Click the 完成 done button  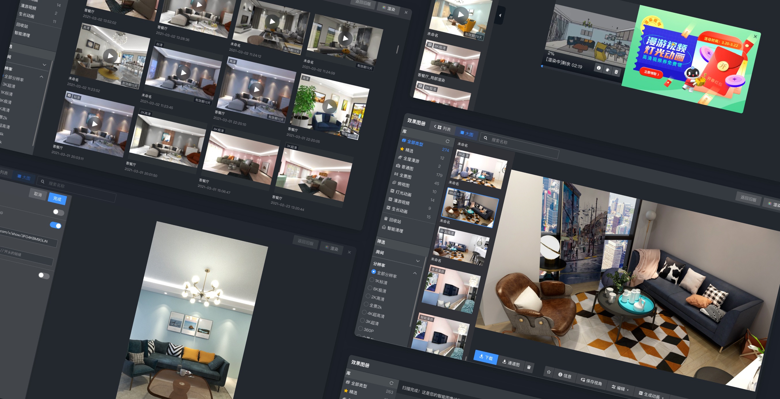[x=57, y=198]
